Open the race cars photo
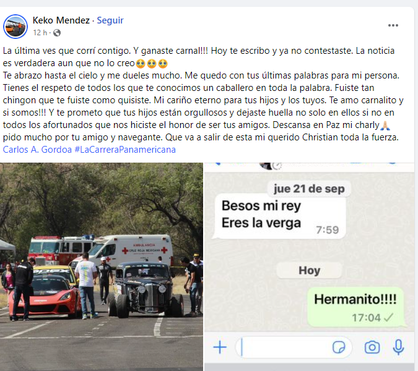Image resolution: width=418 pixels, height=371 pixels. click(x=102, y=267)
